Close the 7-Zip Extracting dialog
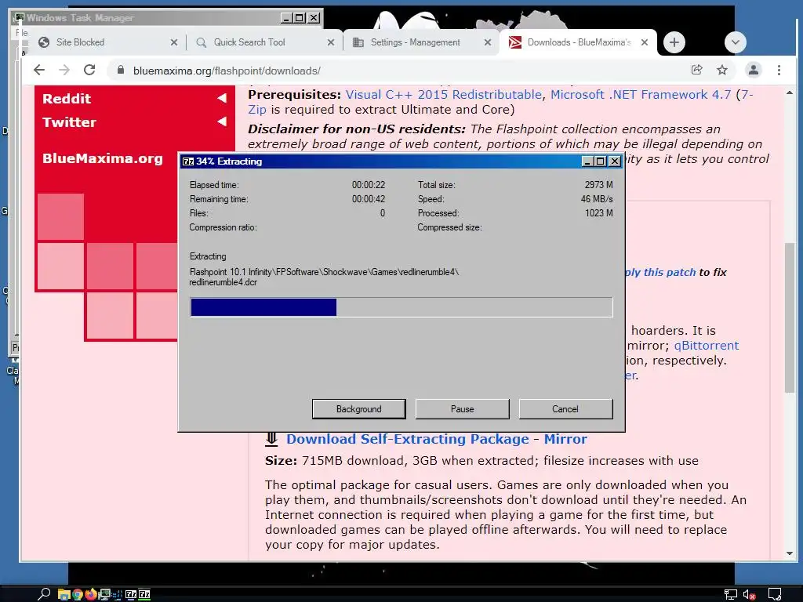The image size is (803, 602). tap(615, 161)
